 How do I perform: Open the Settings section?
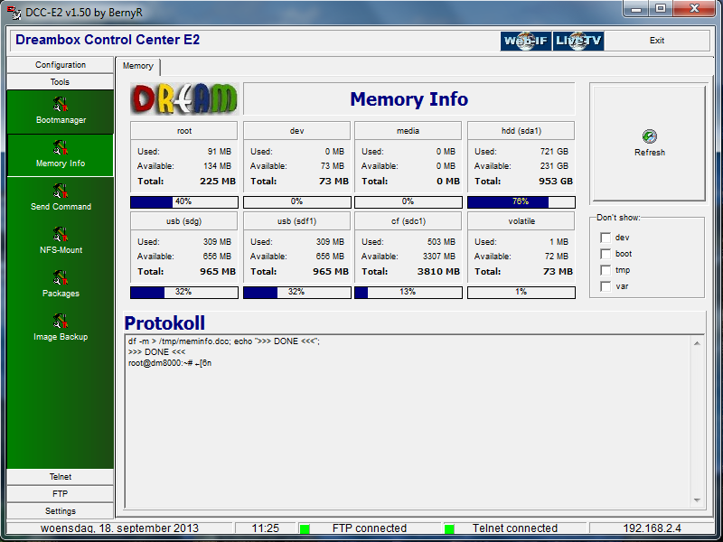point(61,510)
